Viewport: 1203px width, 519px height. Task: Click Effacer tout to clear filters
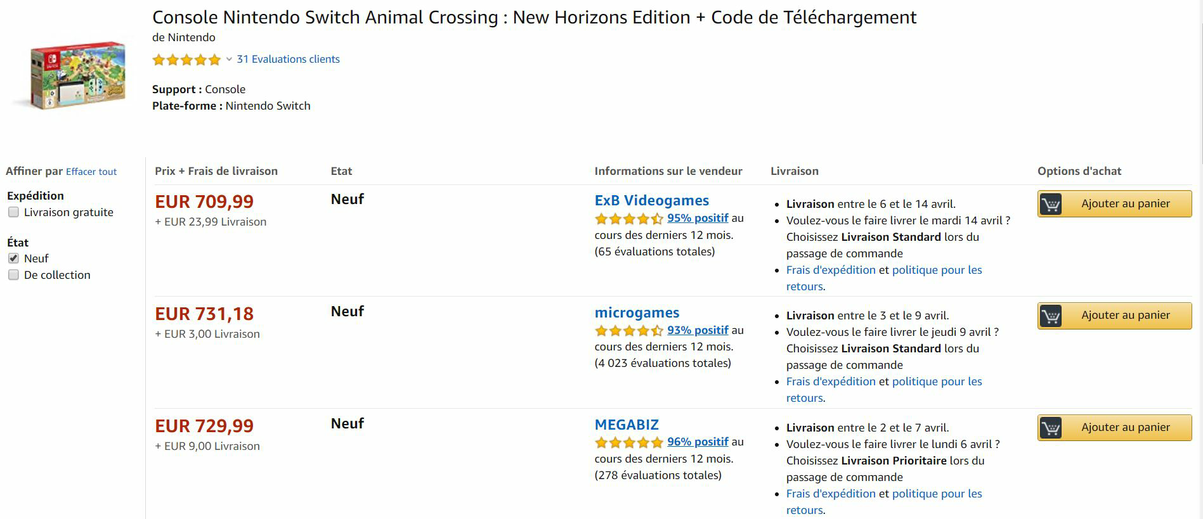click(91, 172)
